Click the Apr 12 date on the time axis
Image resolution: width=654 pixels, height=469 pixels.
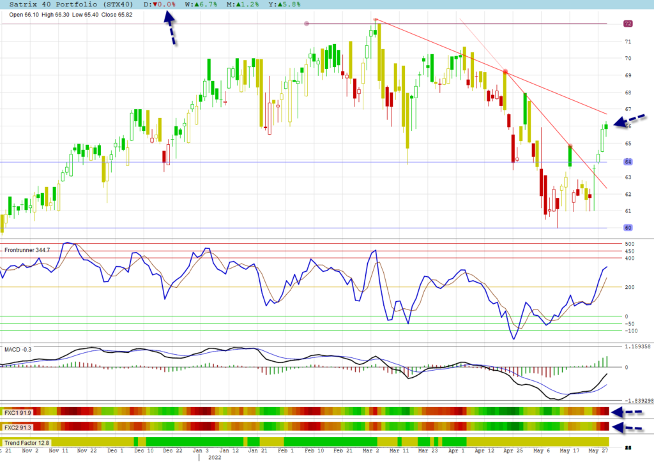(x=485, y=450)
